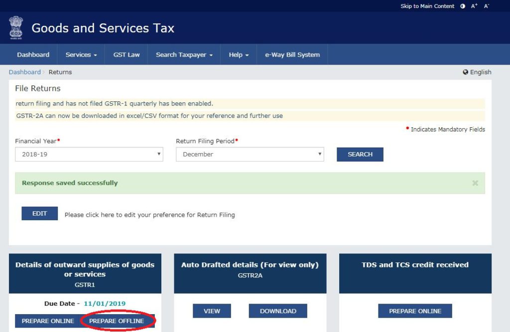This screenshot has width=510, height=332.
Task: Click the 'Returns' breadcrumb text
Action: (x=60, y=72)
